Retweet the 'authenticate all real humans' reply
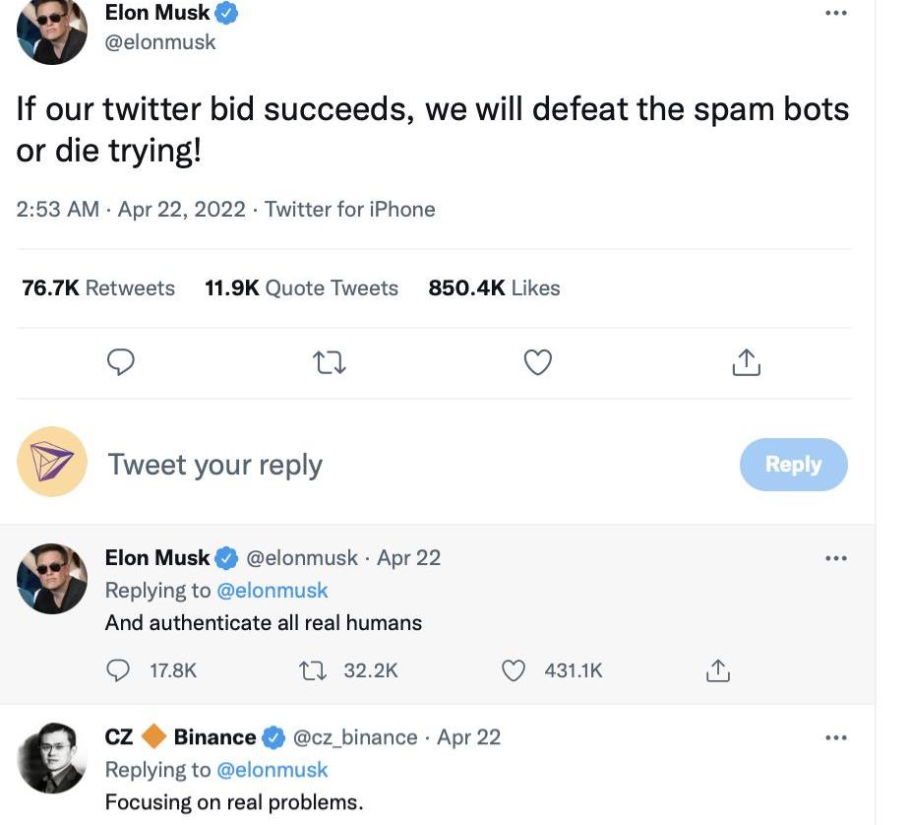The height and width of the screenshot is (825, 909). (x=312, y=670)
